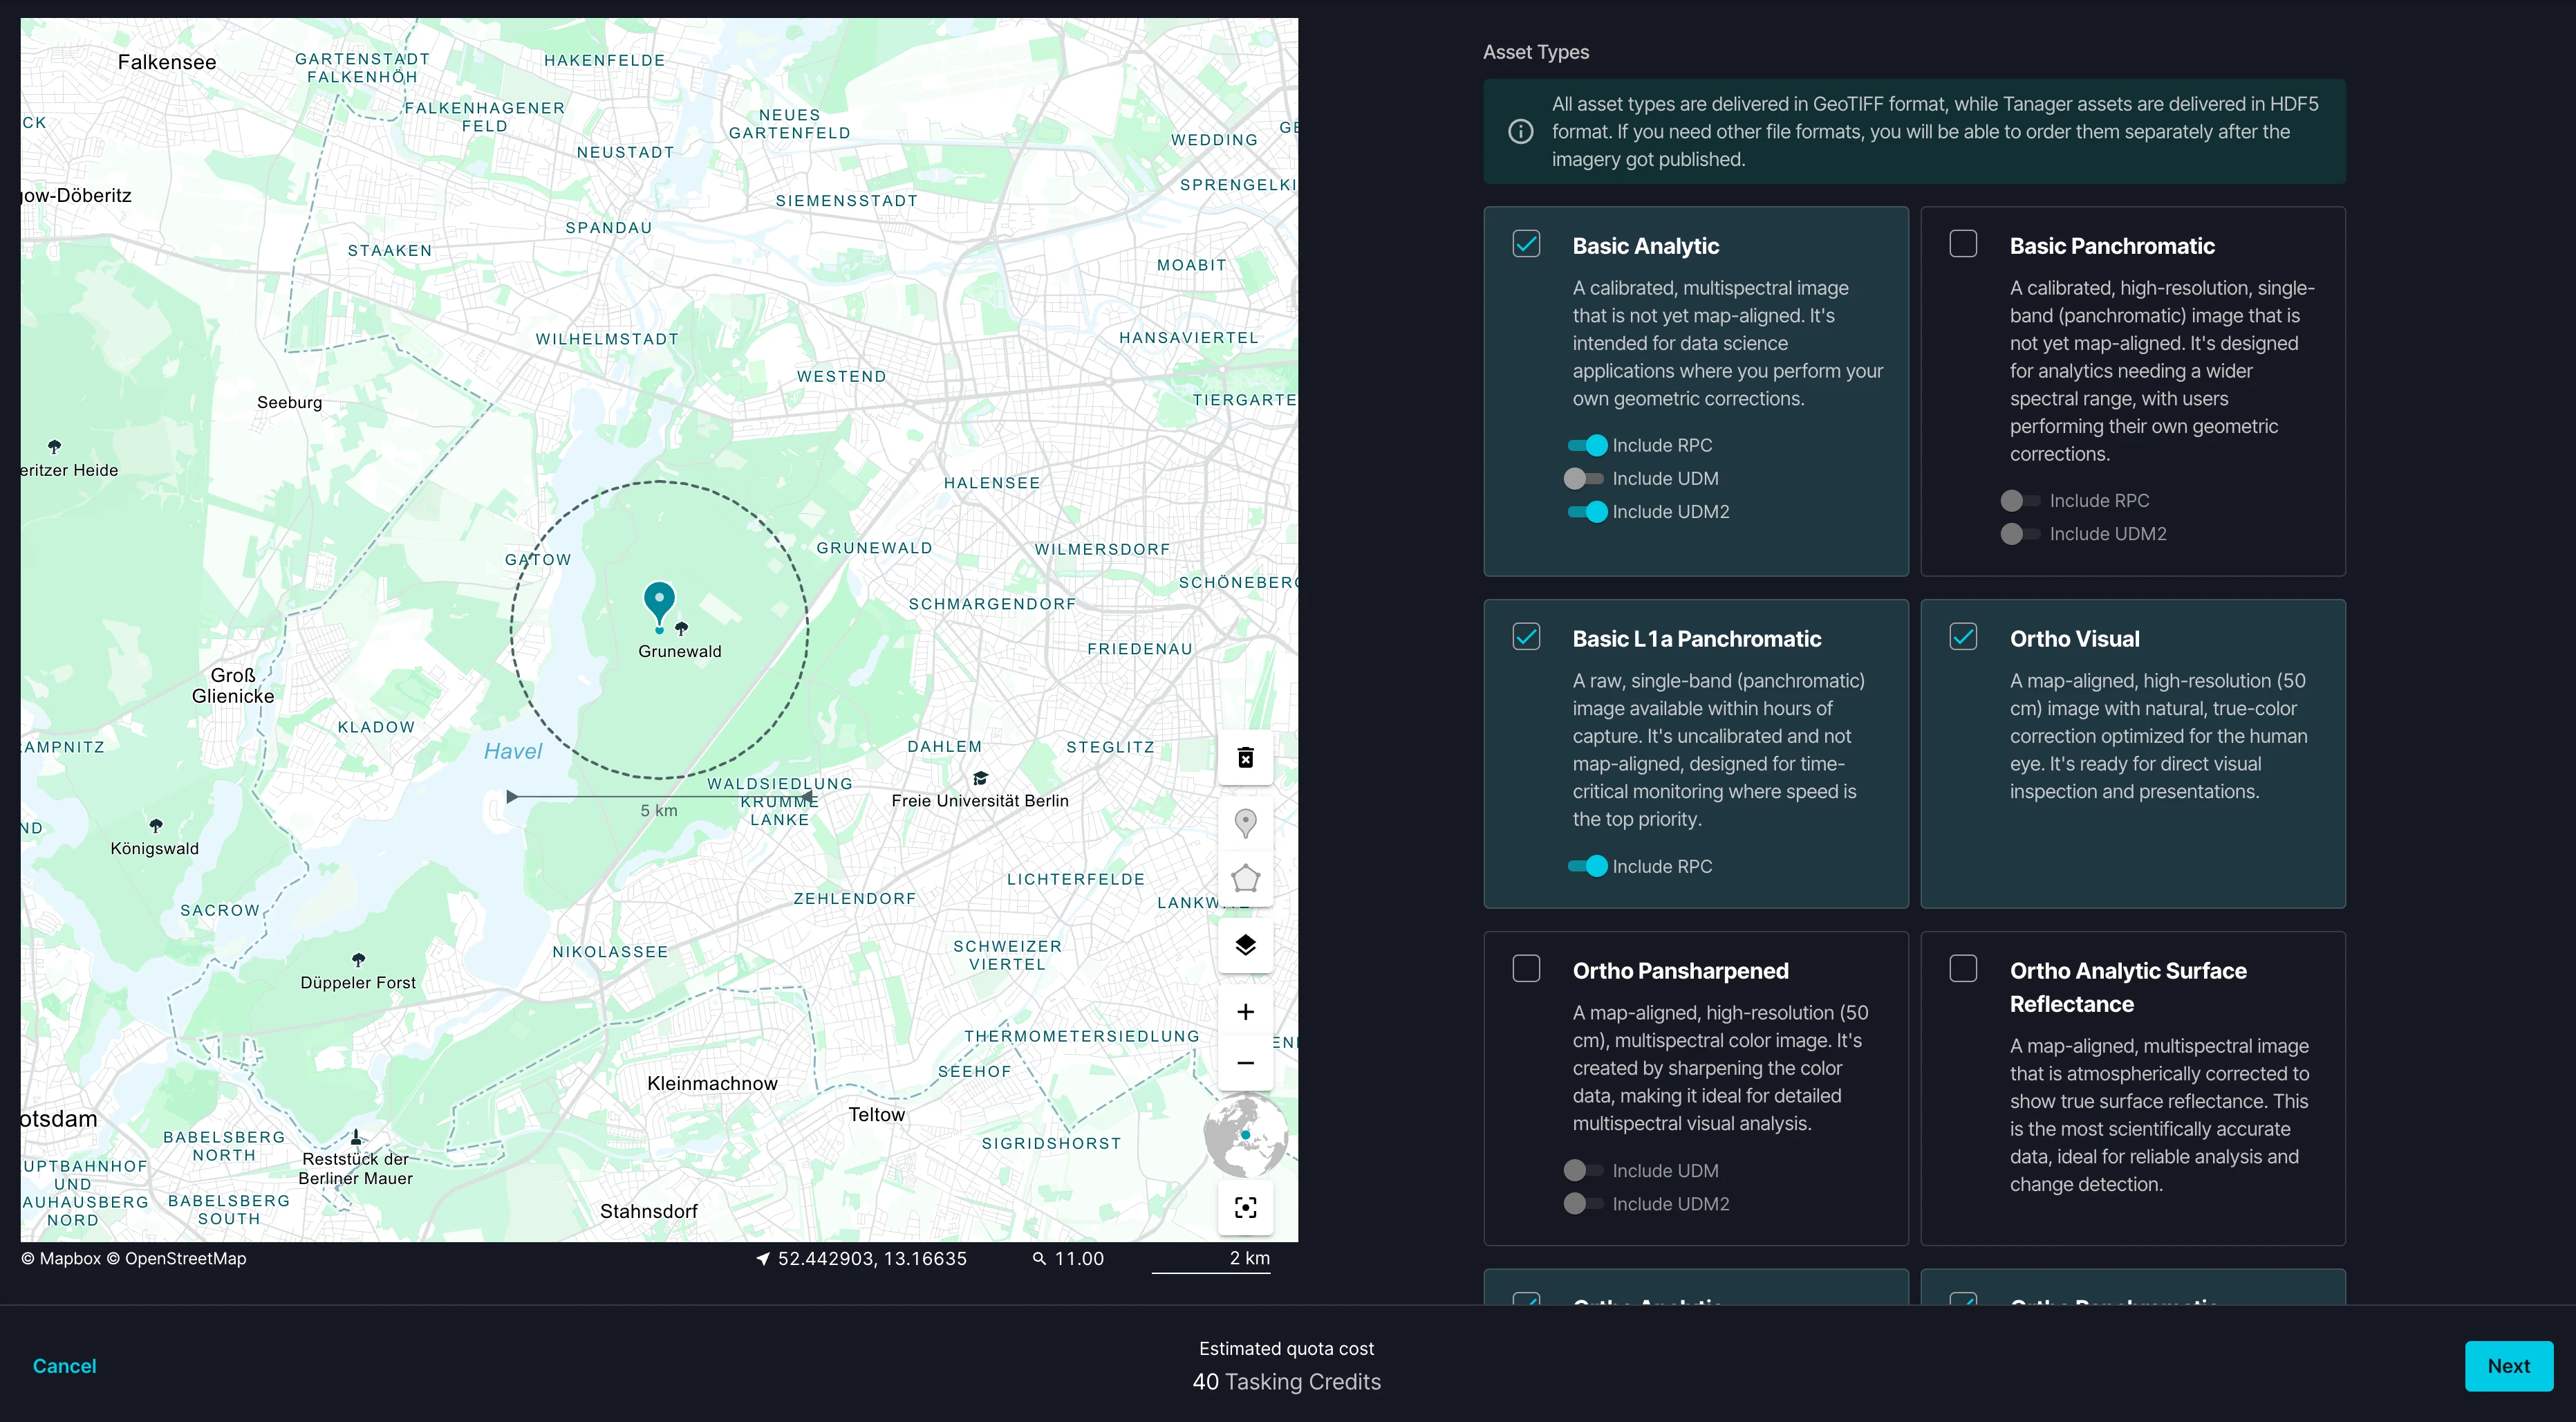Zoom out on the map
The width and height of the screenshot is (2576, 1422).
coord(1245,1064)
